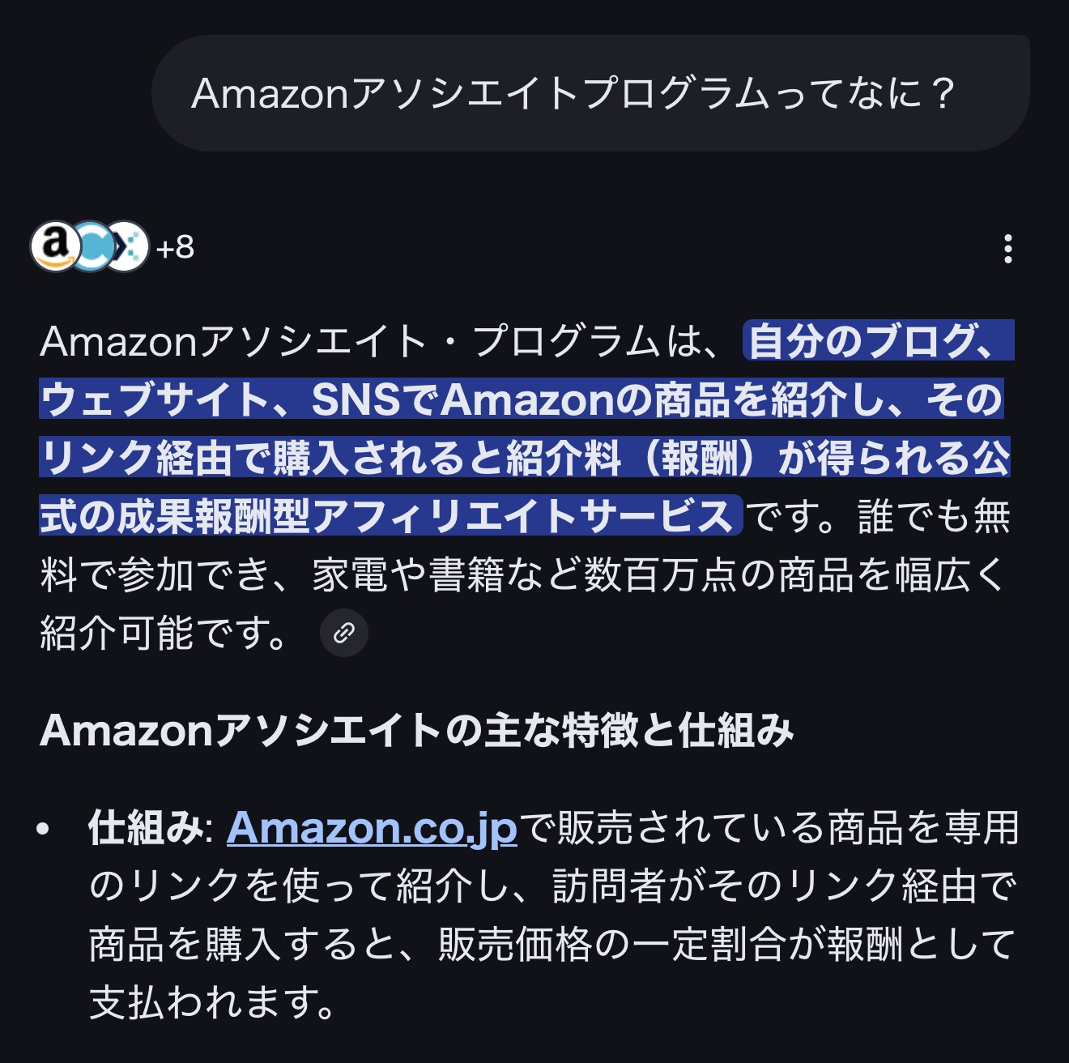The width and height of the screenshot is (1069, 1063).
Task: Open the Amazon.co.jp hyperlink
Action: 372,828
